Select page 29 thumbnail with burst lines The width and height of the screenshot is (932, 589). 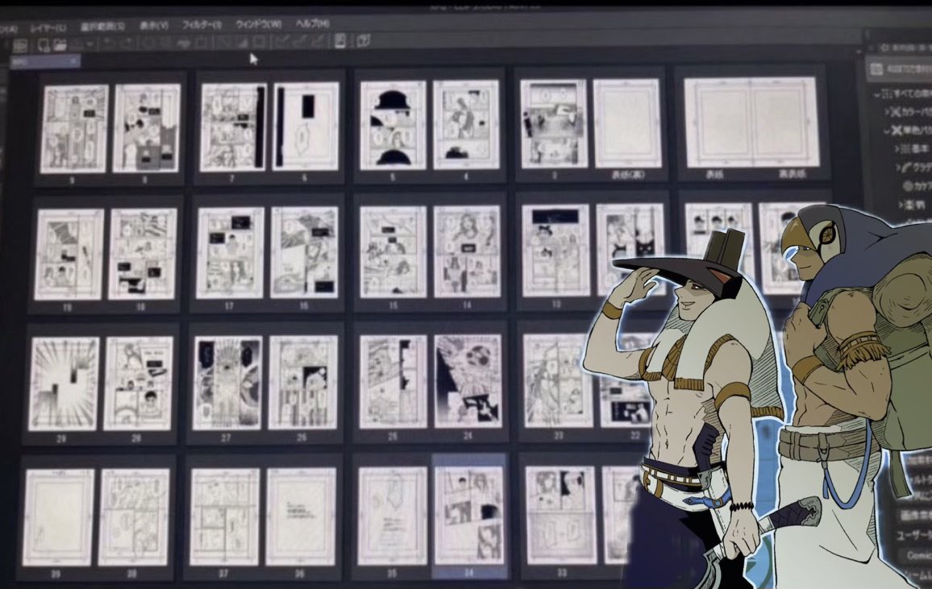pyautogui.click(x=63, y=384)
